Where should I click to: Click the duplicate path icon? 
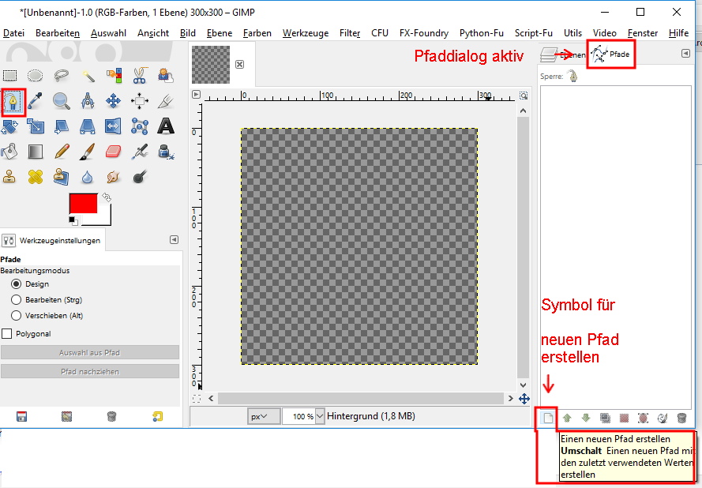605,419
